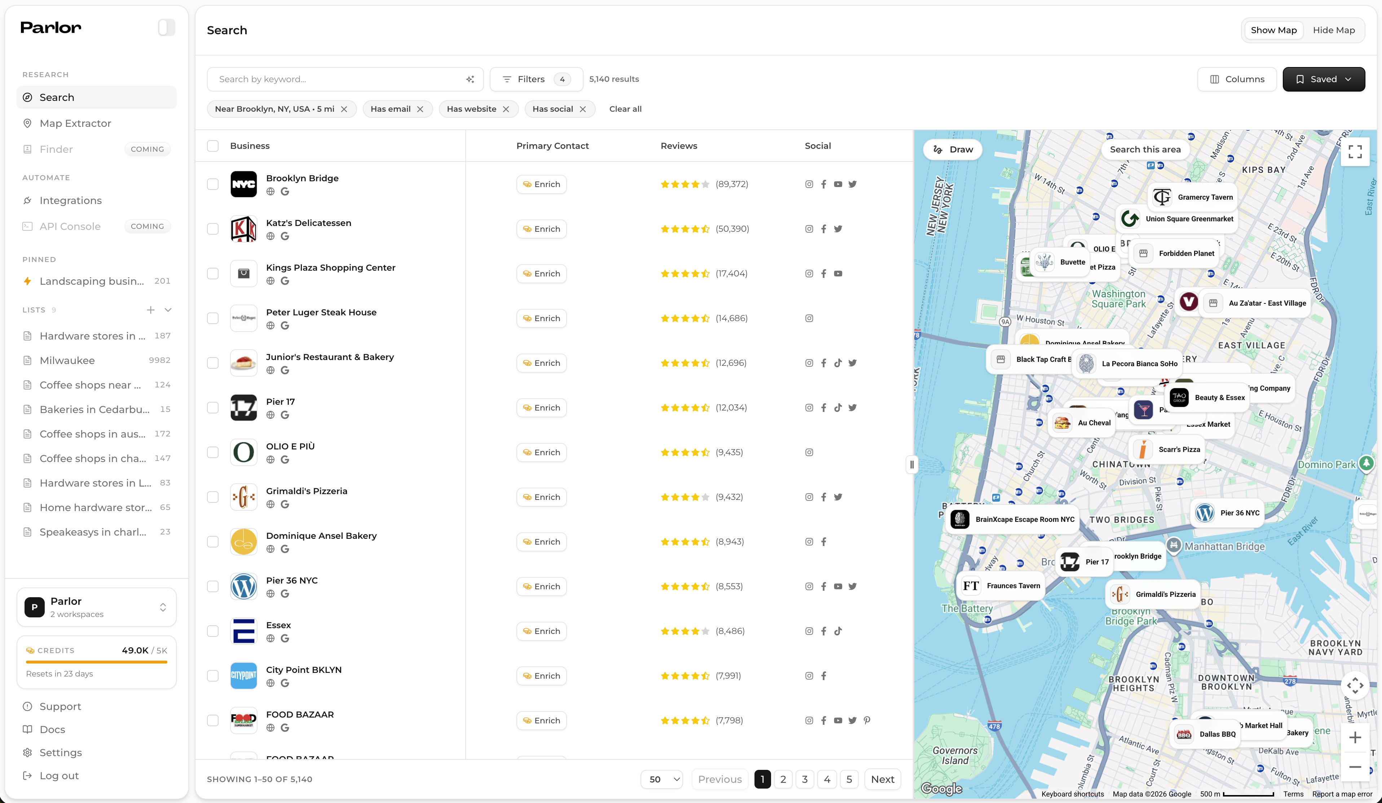
Task: Click the AI sparkle icon in the search bar
Action: [470, 79]
